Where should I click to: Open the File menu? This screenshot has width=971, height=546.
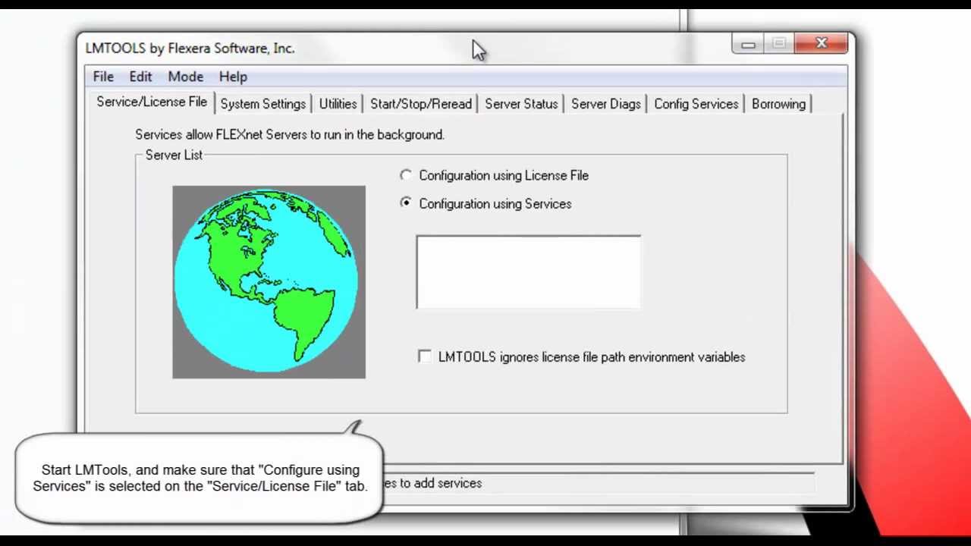coord(103,77)
